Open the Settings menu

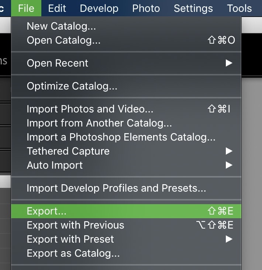click(193, 8)
